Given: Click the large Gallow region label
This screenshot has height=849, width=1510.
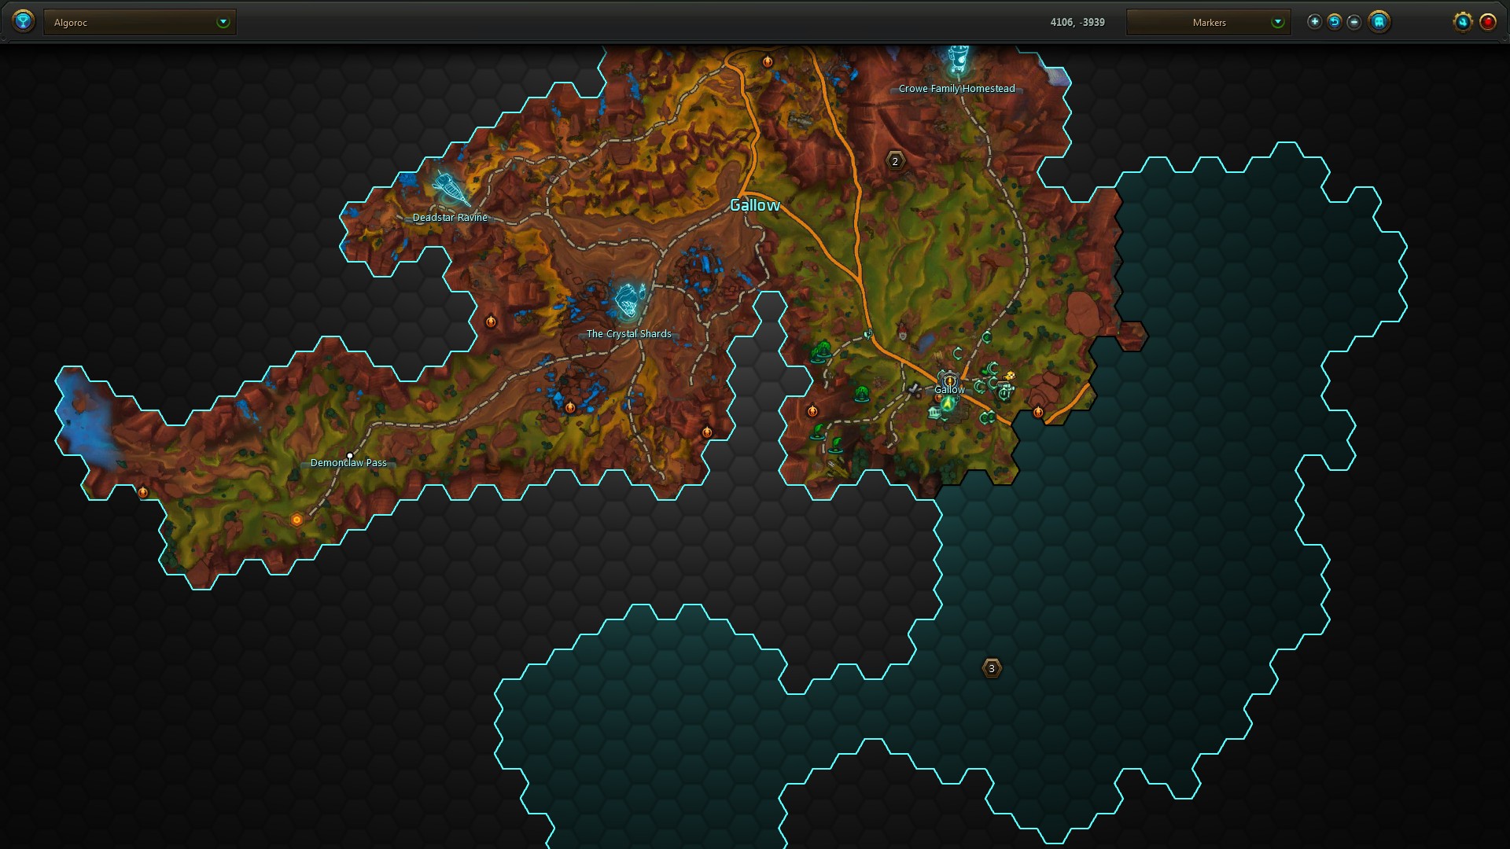Looking at the screenshot, I should click(x=755, y=205).
